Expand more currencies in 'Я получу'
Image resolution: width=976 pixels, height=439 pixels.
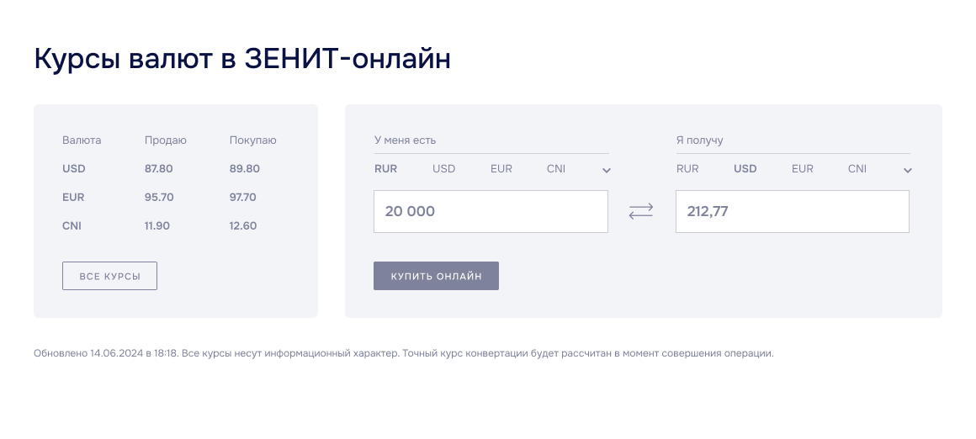pyautogui.click(x=908, y=171)
